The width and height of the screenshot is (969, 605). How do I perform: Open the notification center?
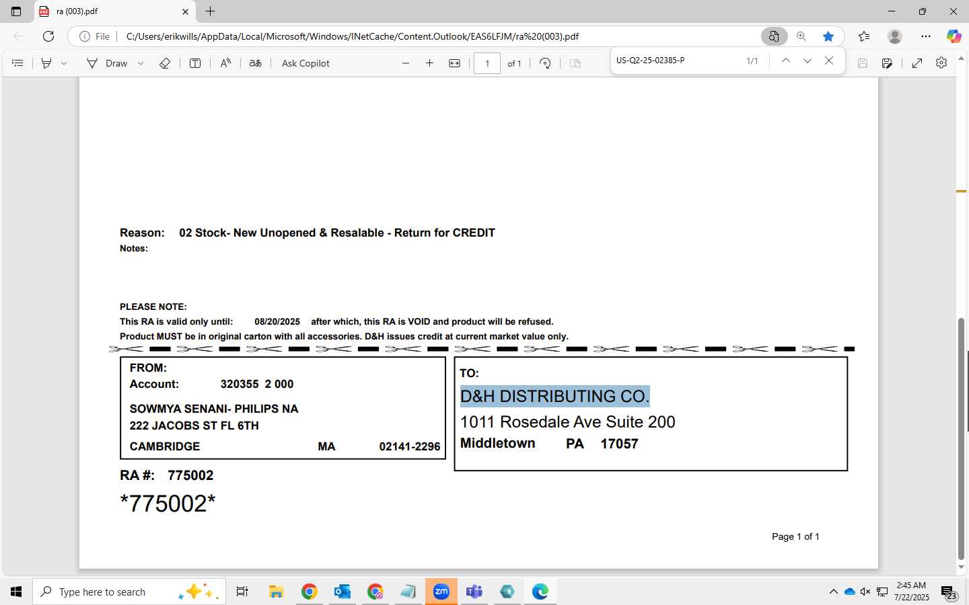pyautogui.click(x=949, y=593)
